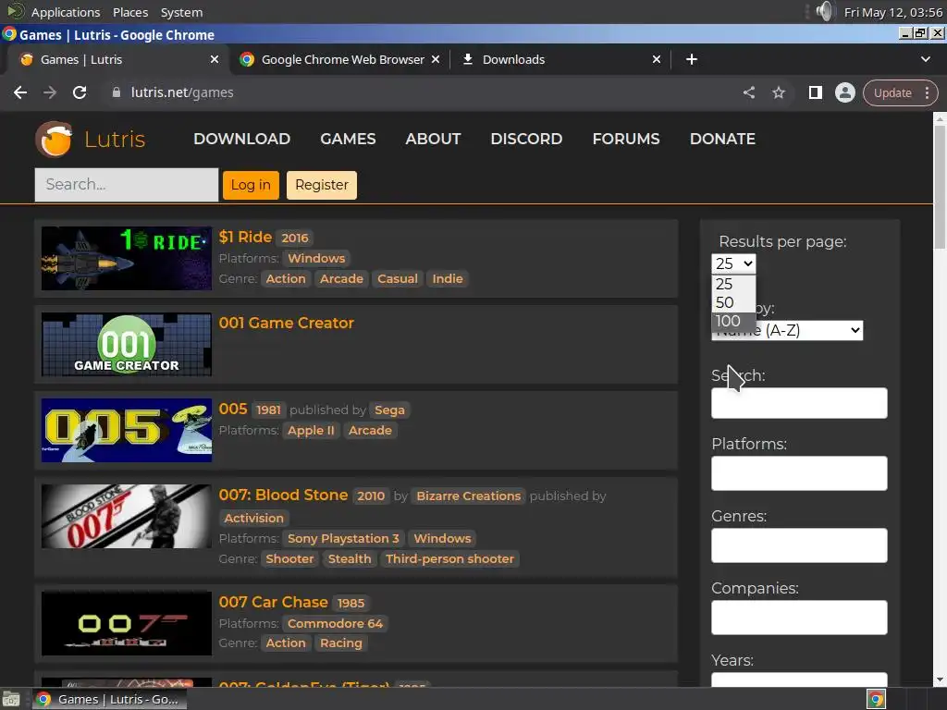The width and height of the screenshot is (947, 710).
Task: Choose 25 in the results dropdown list
Action: [733, 284]
